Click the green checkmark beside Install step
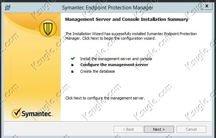The width and height of the screenshot is (216, 138). point(73,59)
